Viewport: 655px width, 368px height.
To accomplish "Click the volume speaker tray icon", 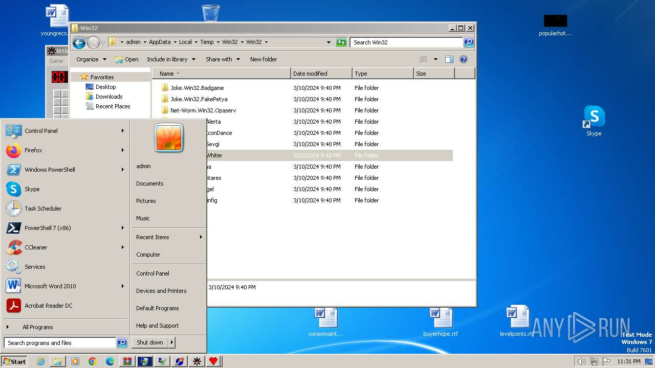I will pos(581,361).
